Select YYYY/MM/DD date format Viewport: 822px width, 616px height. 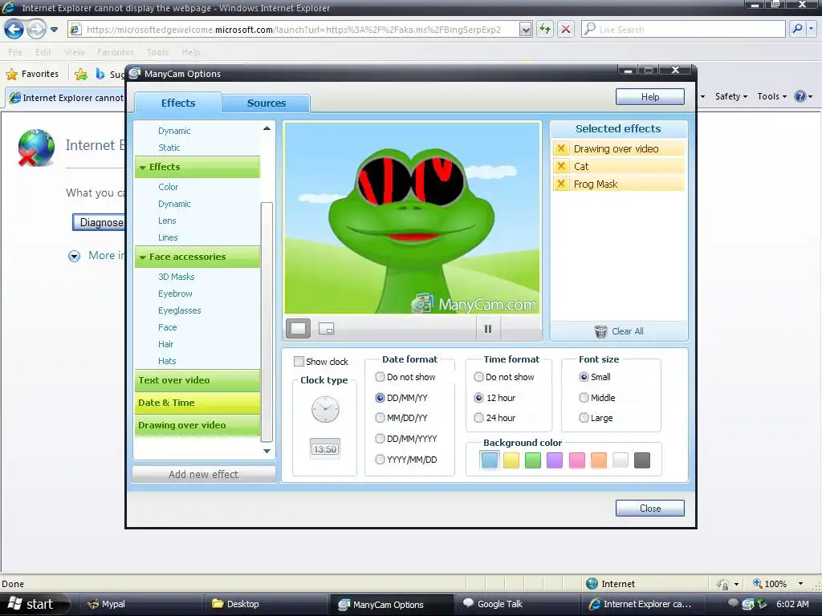pyautogui.click(x=380, y=460)
